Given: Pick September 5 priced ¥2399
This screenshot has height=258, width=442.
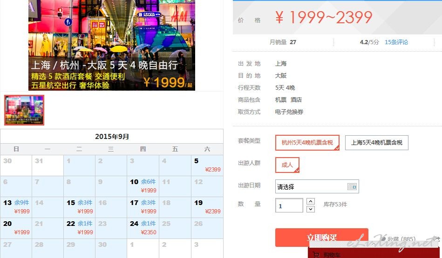Looking at the screenshot, I should (207, 165).
